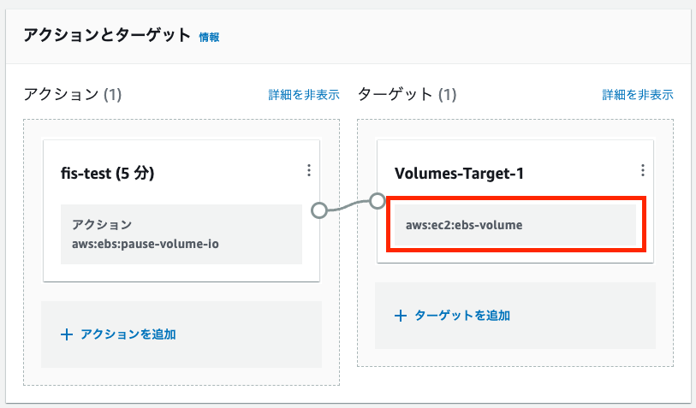Hide target details via 詳細を非表示

click(638, 94)
